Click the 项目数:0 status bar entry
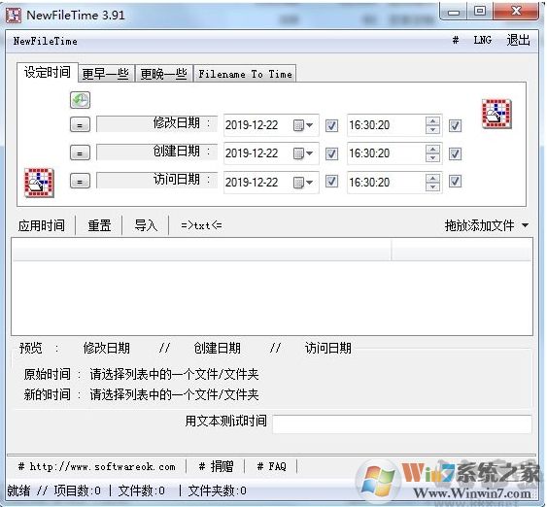 tap(78, 490)
